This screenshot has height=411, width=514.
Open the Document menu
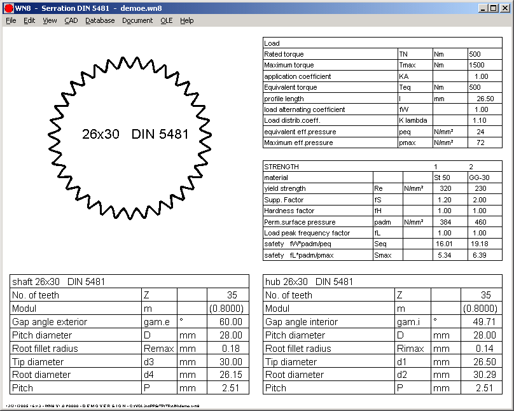(x=137, y=20)
